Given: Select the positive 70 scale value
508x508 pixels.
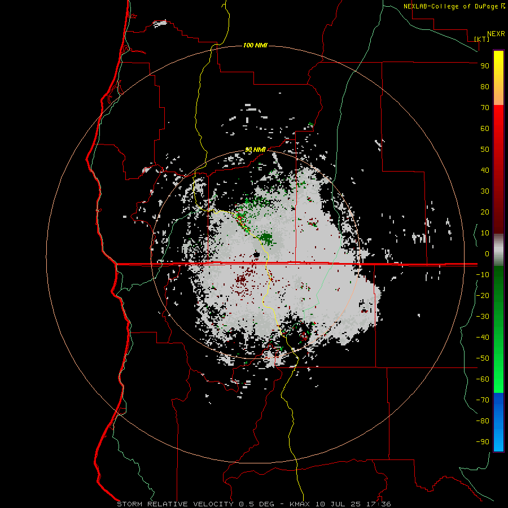Looking at the screenshot, I should click(x=485, y=108).
